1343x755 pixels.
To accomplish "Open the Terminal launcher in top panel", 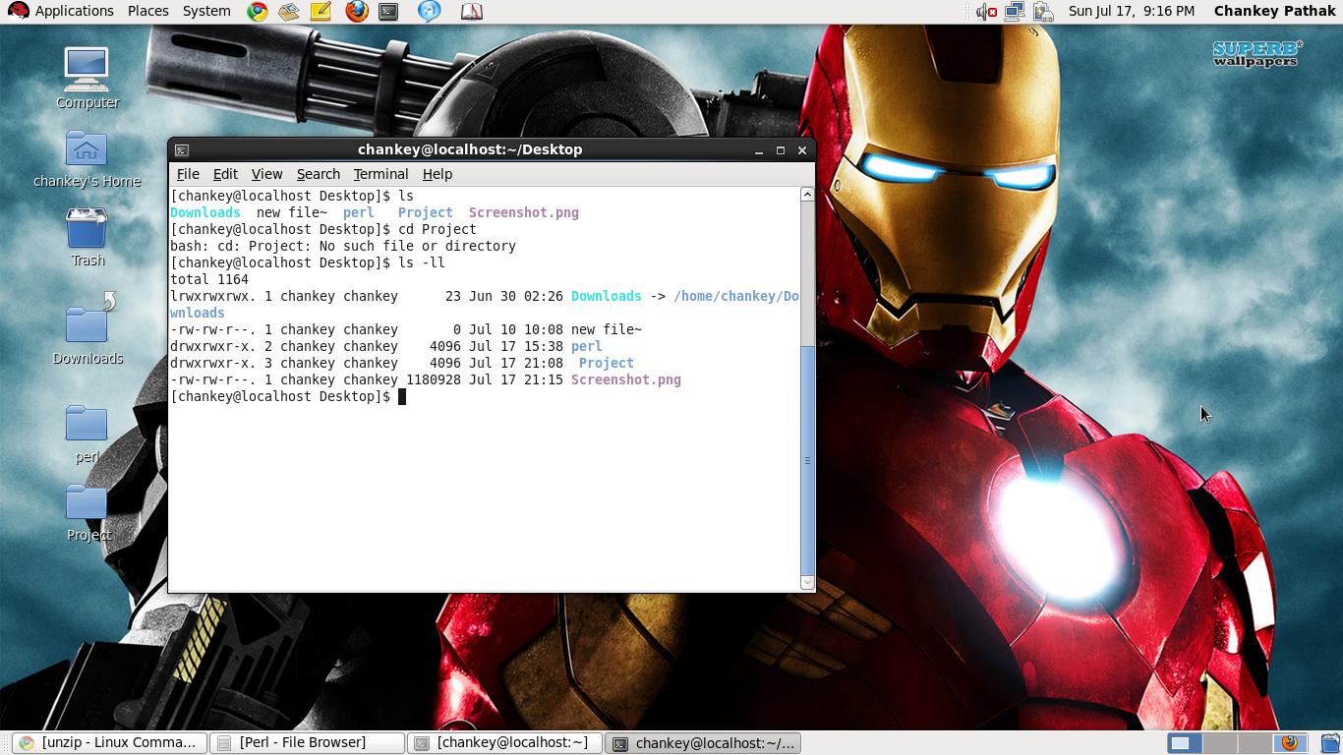I will click(x=388, y=12).
